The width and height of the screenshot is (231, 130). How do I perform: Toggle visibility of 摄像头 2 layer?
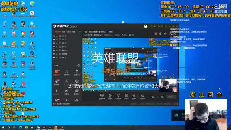pos(54,50)
